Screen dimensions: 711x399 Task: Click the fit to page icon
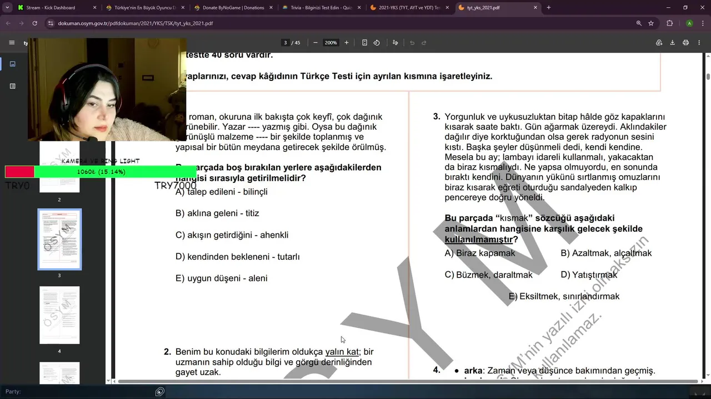point(364,43)
